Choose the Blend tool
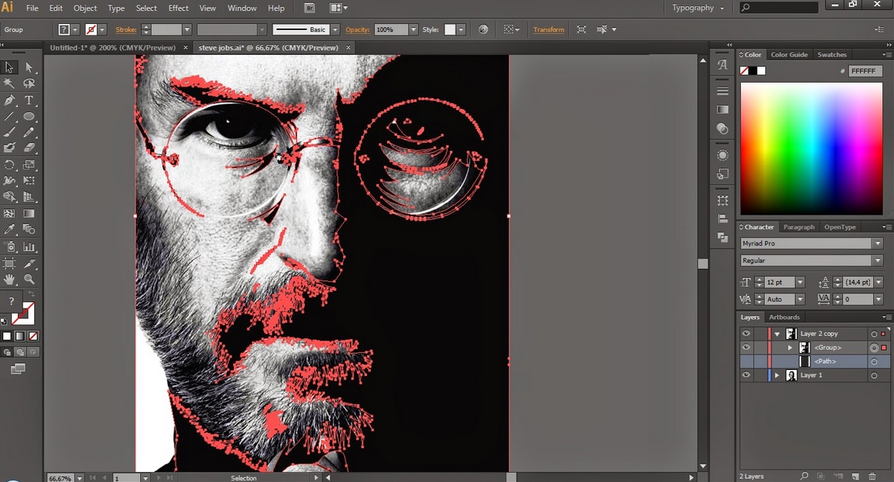894x482 pixels. (29, 229)
